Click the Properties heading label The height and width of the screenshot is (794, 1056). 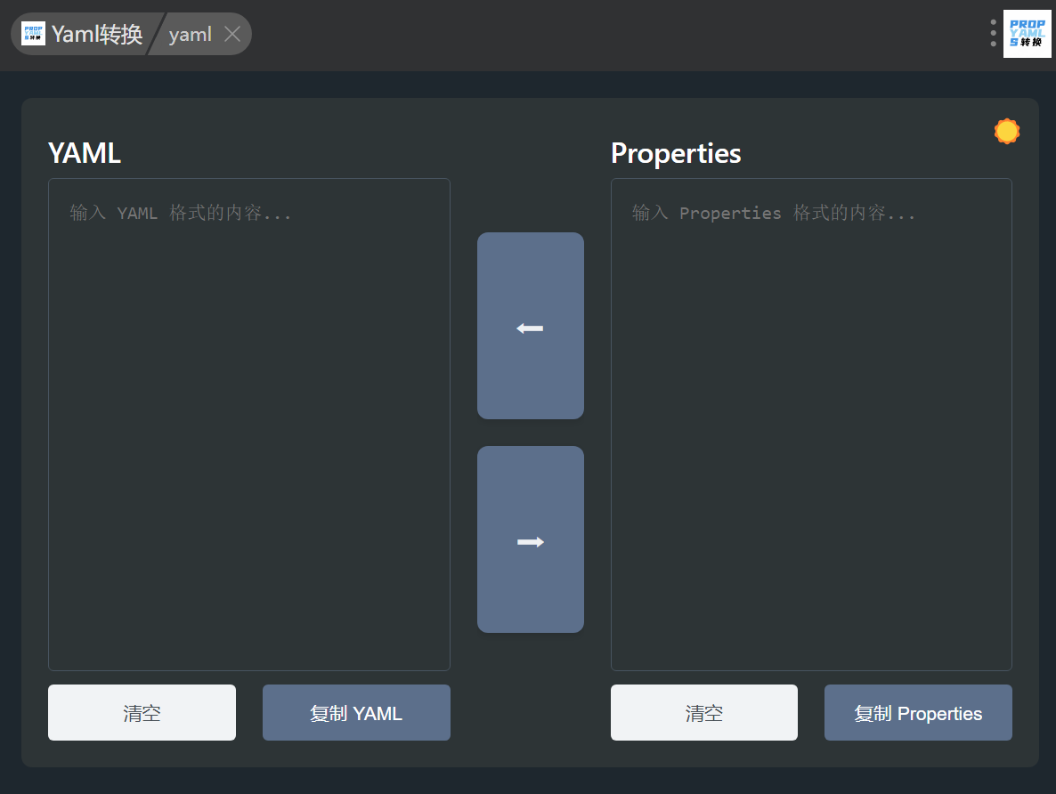coord(676,153)
